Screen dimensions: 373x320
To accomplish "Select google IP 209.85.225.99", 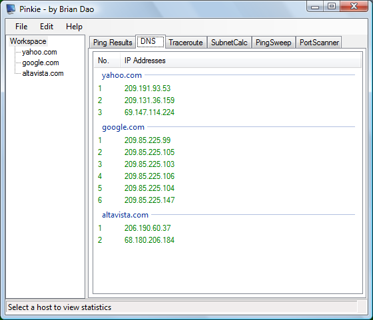I will tap(147, 140).
